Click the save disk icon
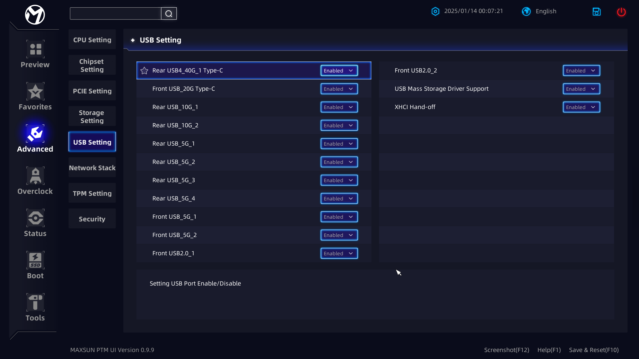Viewport: 639px width, 359px height. pos(596,12)
